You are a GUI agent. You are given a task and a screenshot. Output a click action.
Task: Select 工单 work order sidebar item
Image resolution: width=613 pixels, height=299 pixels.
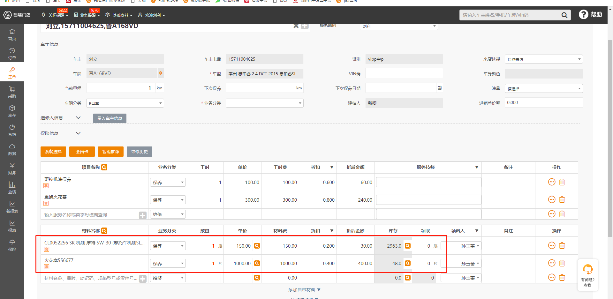pos(12,73)
